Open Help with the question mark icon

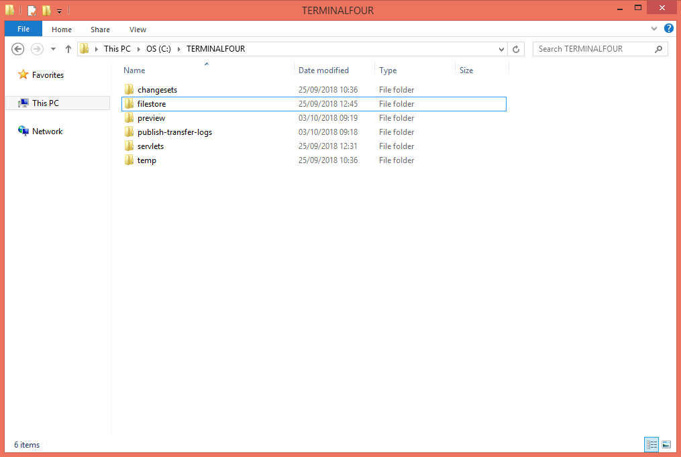pyautogui.click(x=668, y=29)
